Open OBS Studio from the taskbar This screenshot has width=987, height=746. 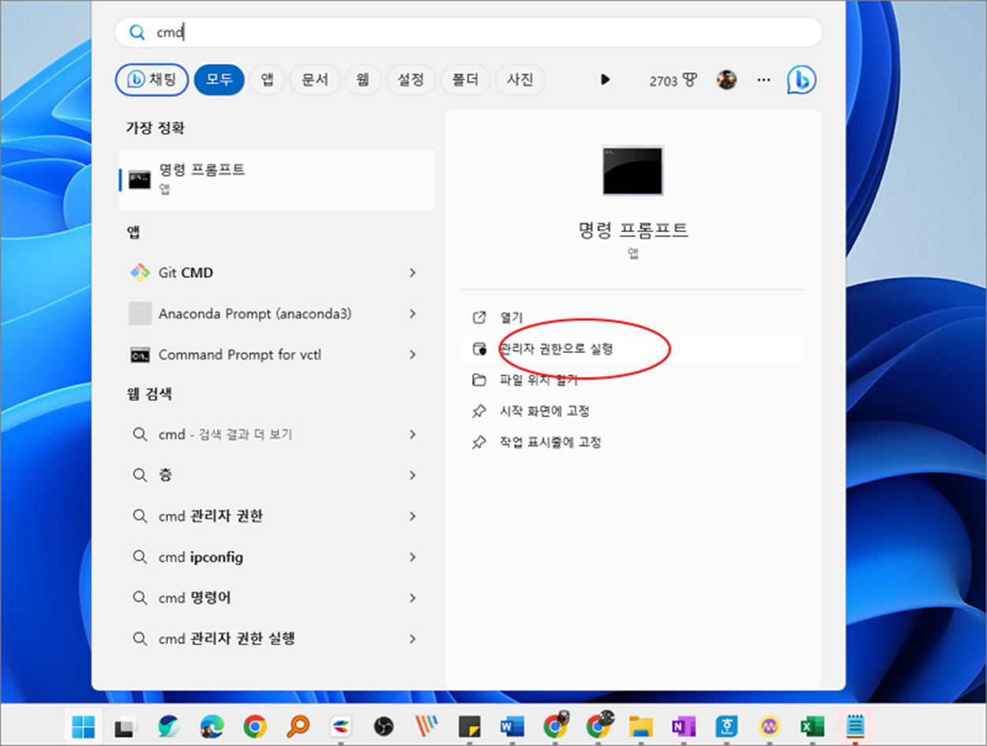[384, 726]
